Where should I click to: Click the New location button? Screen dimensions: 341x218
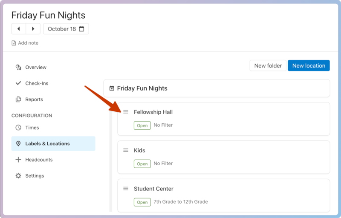point(309,65)
